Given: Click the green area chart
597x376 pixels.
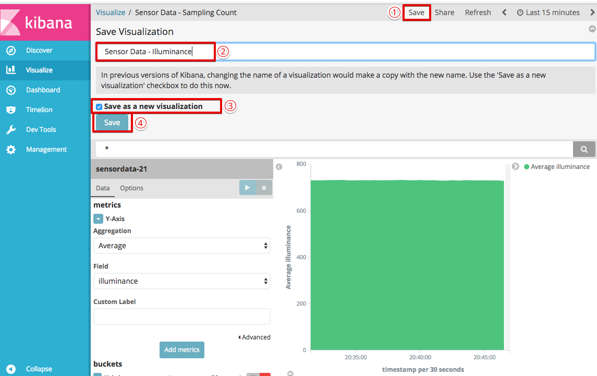Looking at the screenshot, I should coord(407,265).
